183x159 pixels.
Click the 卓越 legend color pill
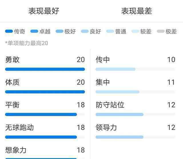click(34, 31)
